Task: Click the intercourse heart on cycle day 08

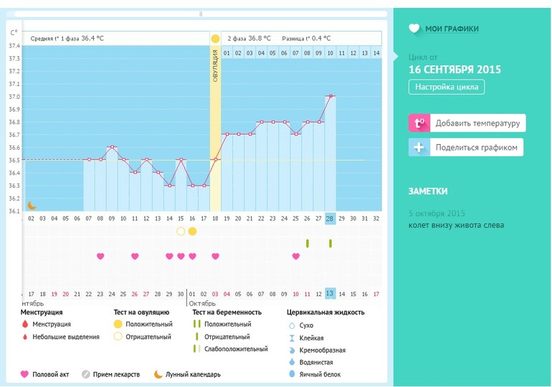Action: pyautogui.click(x=100, y=256)
